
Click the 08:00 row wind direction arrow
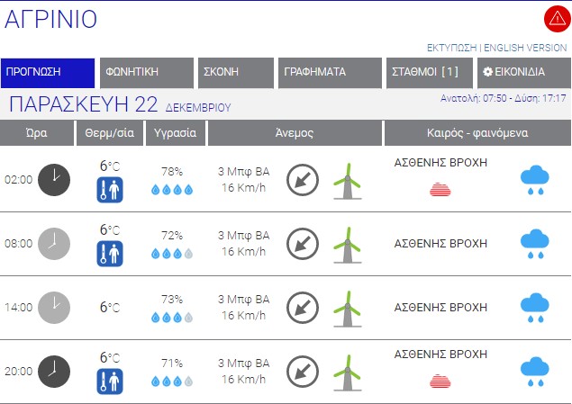coord(302,243)
